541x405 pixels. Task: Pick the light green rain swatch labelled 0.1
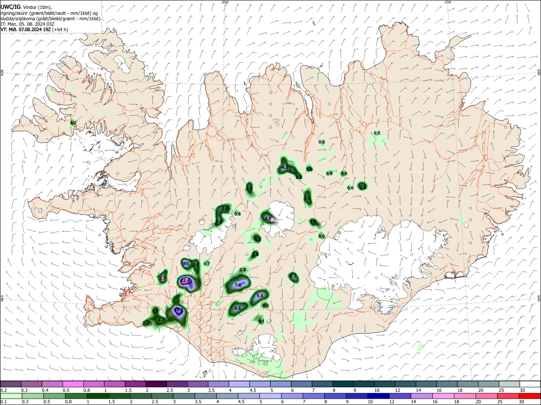click(11, 396)
